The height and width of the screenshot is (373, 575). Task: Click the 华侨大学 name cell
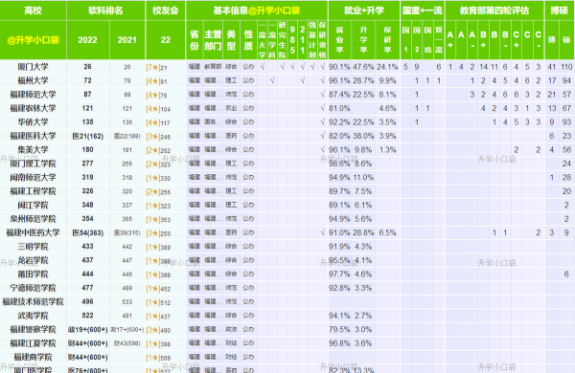click(33, 121)
